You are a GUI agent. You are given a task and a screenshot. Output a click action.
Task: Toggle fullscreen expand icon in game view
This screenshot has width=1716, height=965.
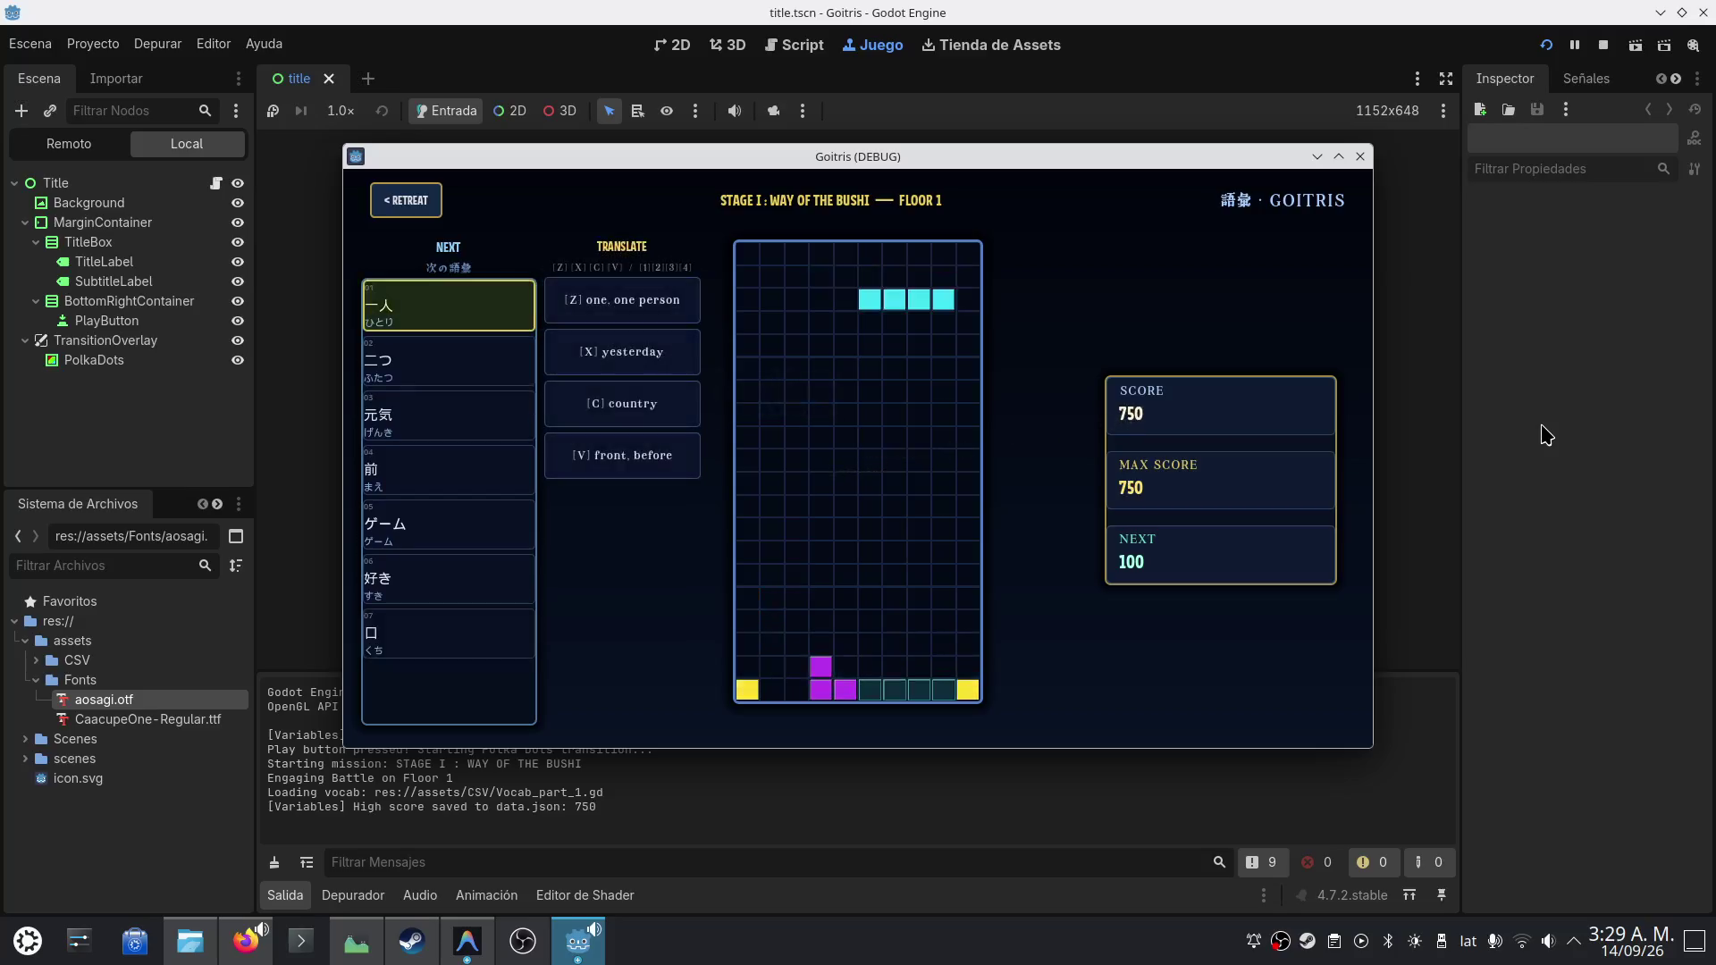(x=1446, y=79)
